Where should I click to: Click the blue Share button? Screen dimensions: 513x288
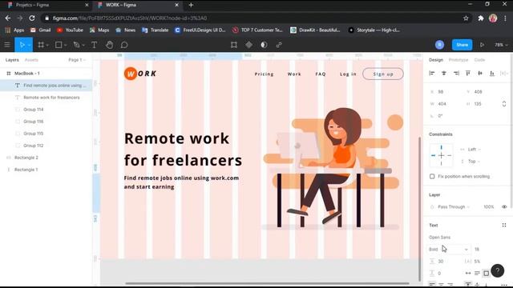tap(462, 45)
